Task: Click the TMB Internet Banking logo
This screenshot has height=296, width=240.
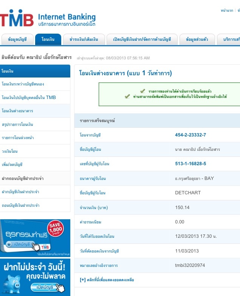Action: click(48, 19)
